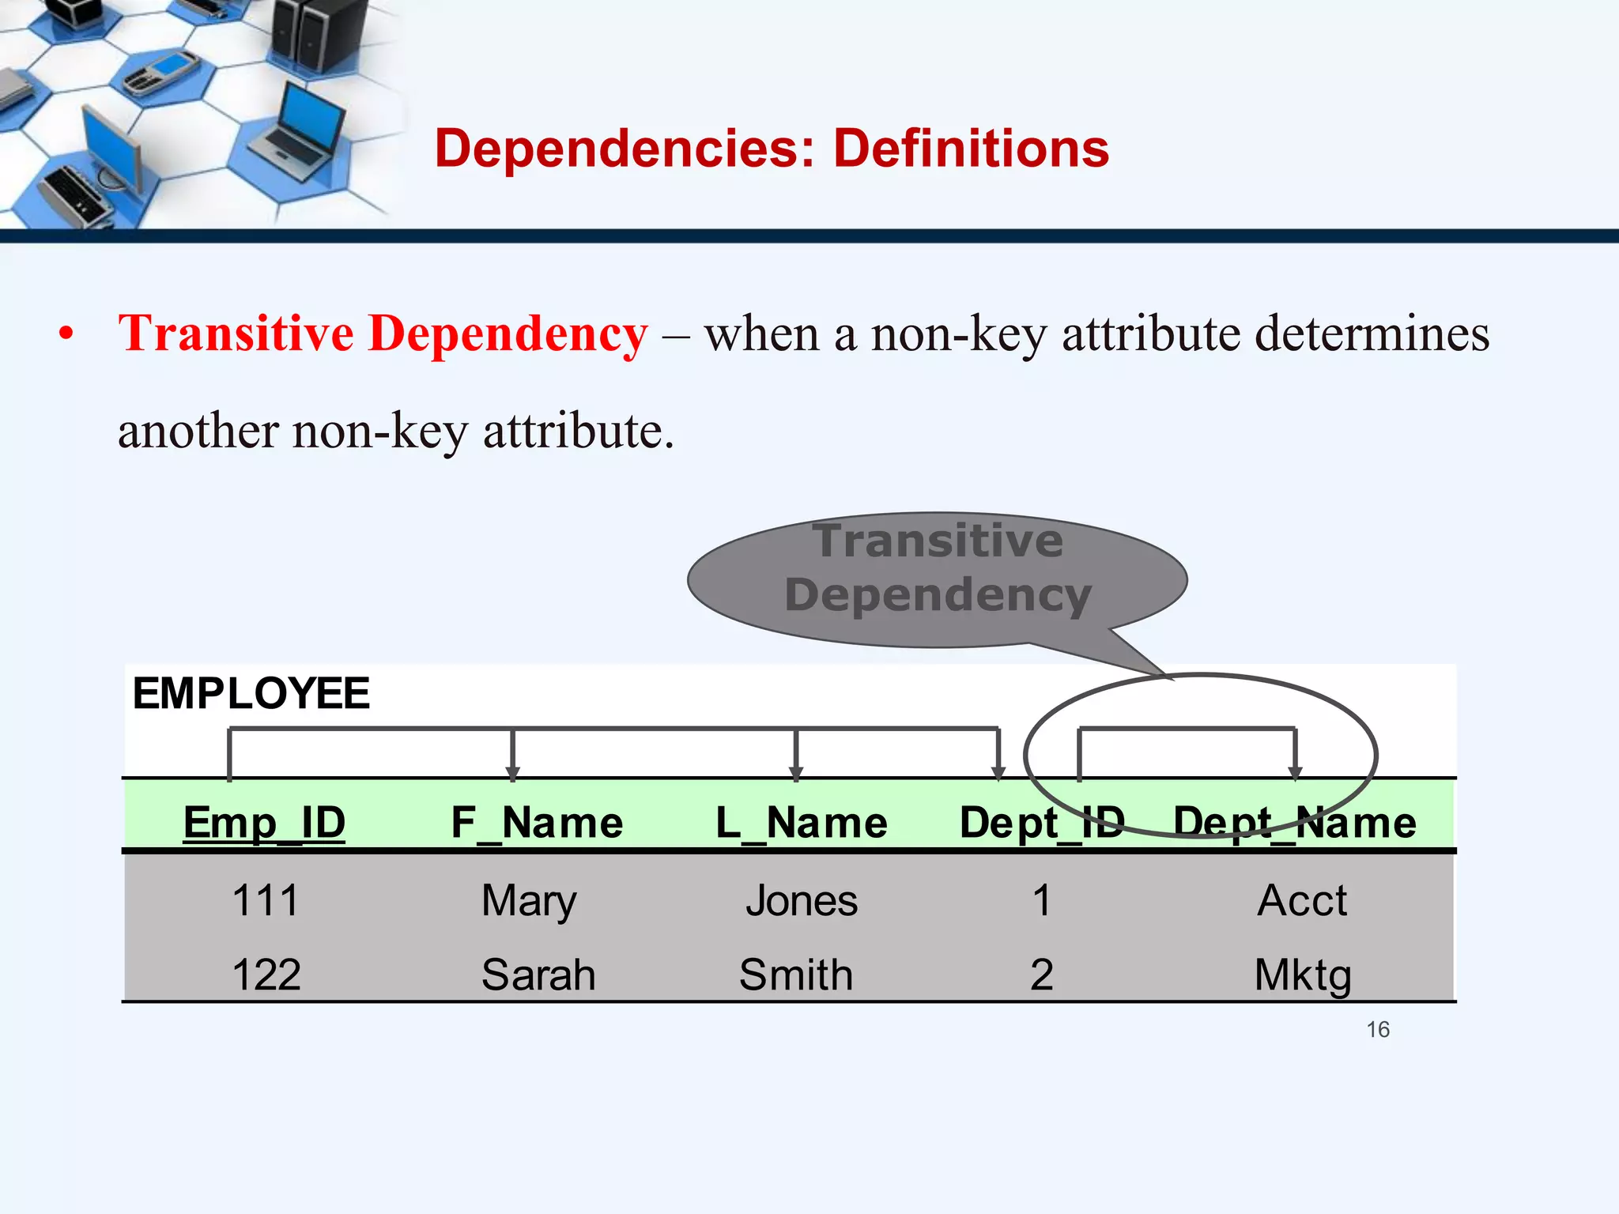This screenshot has width=1619, height=1214.
Task: Select the F_Name column header
Action: point(537,822)
